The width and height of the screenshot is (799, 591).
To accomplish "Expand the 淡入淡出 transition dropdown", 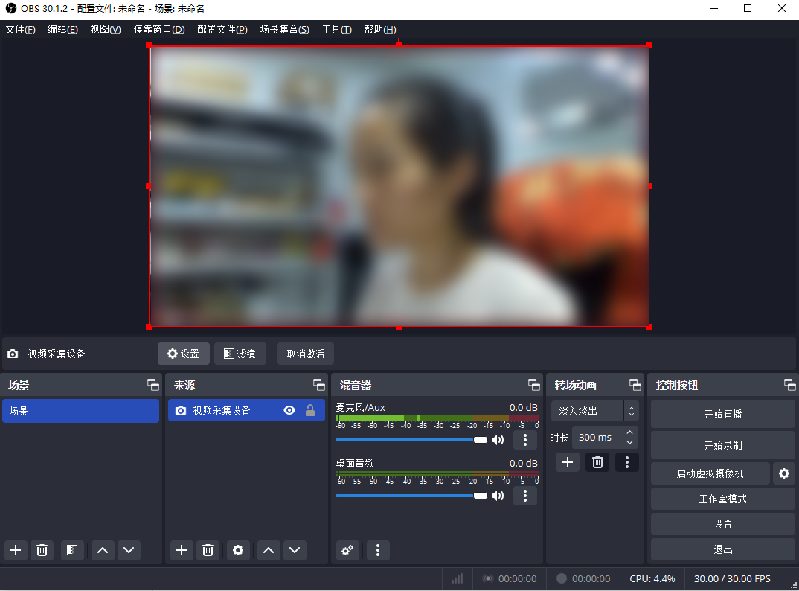I will click(x=631, y=411).
